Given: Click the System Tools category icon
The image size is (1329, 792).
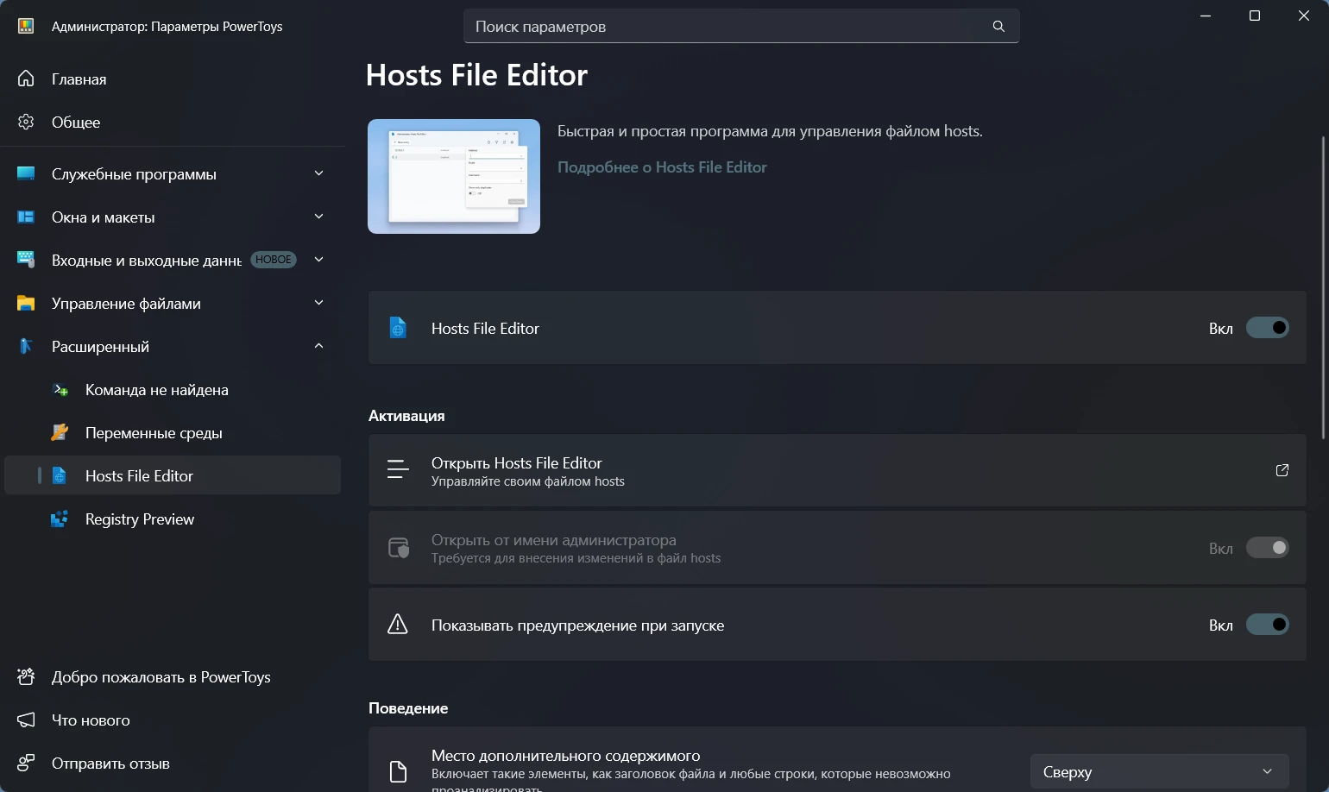Looking at the screenshot, I should tap(26, 173).
